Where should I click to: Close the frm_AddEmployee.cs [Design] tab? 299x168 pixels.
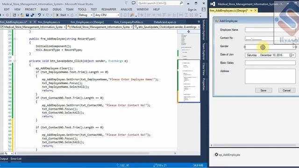point(256,10)
